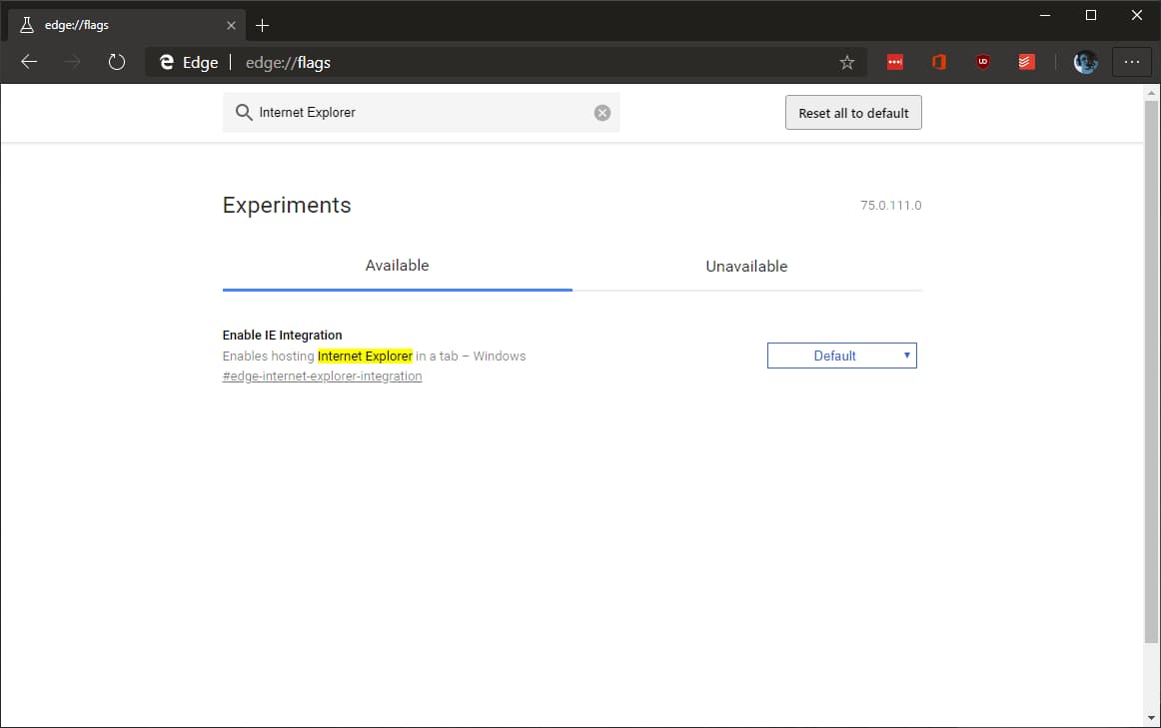This screenshot has width=1161, height=728.
Task: Open the Settings and more menu
Action: (1131, 61)
